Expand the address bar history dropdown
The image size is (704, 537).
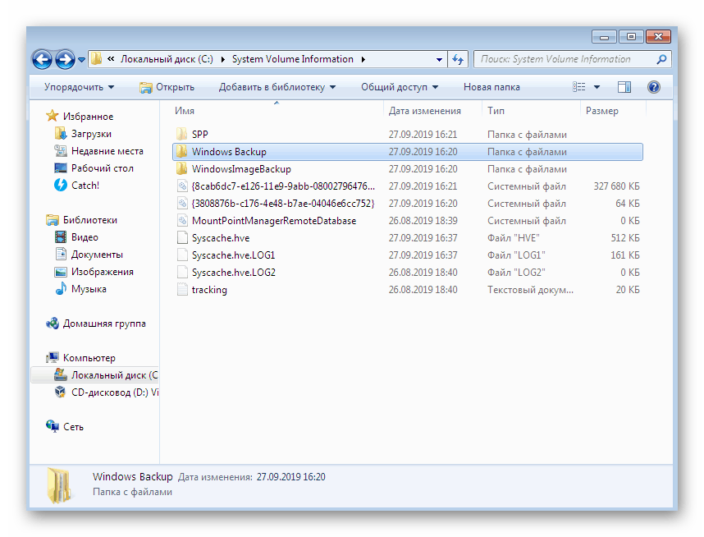[439, 59]
